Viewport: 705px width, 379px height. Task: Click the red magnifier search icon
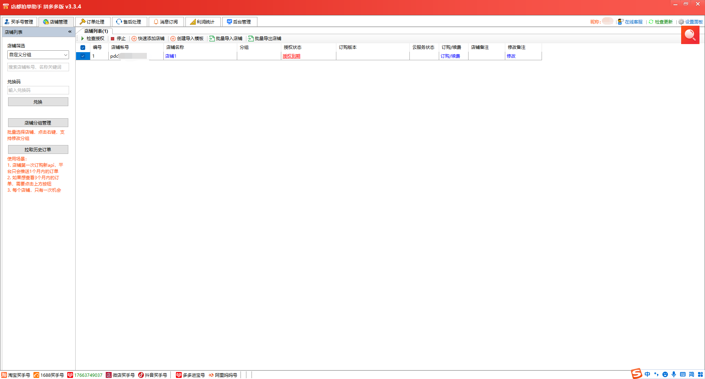click(690, 35)
